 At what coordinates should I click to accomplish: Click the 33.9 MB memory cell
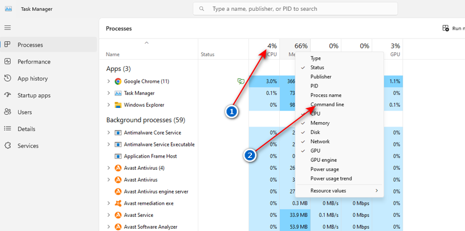click(x=295, y=215)
